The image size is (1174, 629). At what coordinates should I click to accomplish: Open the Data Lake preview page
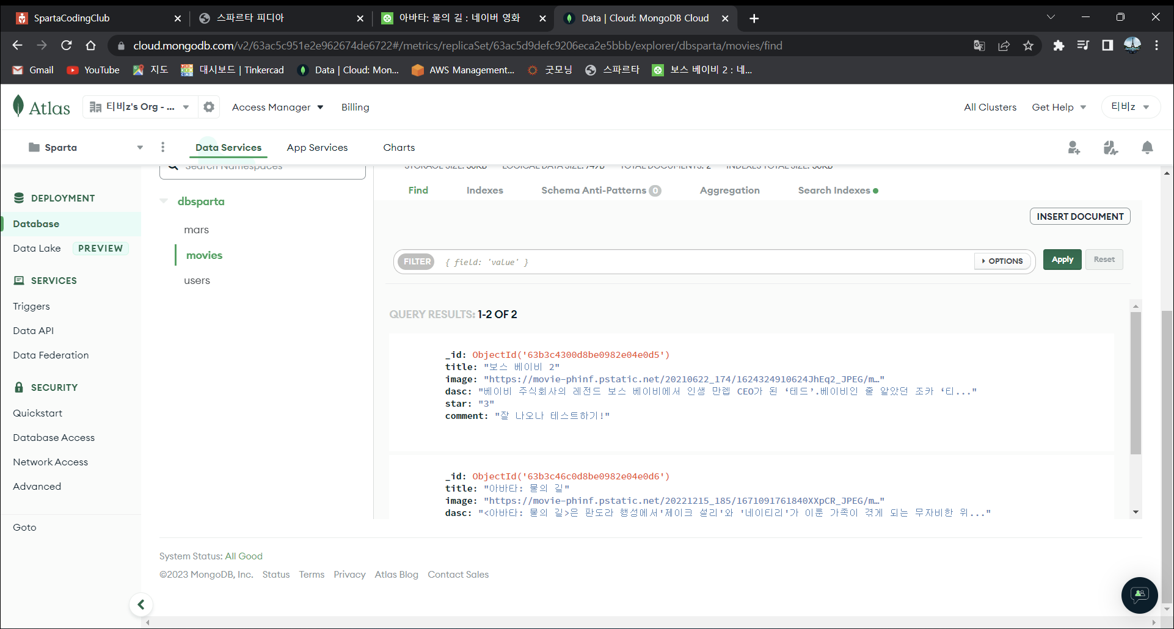(x=70, y=249)
